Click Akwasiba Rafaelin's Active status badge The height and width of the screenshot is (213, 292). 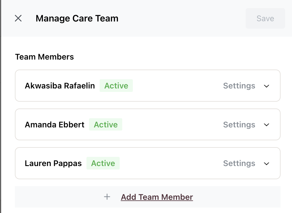(x=116, y=86)
